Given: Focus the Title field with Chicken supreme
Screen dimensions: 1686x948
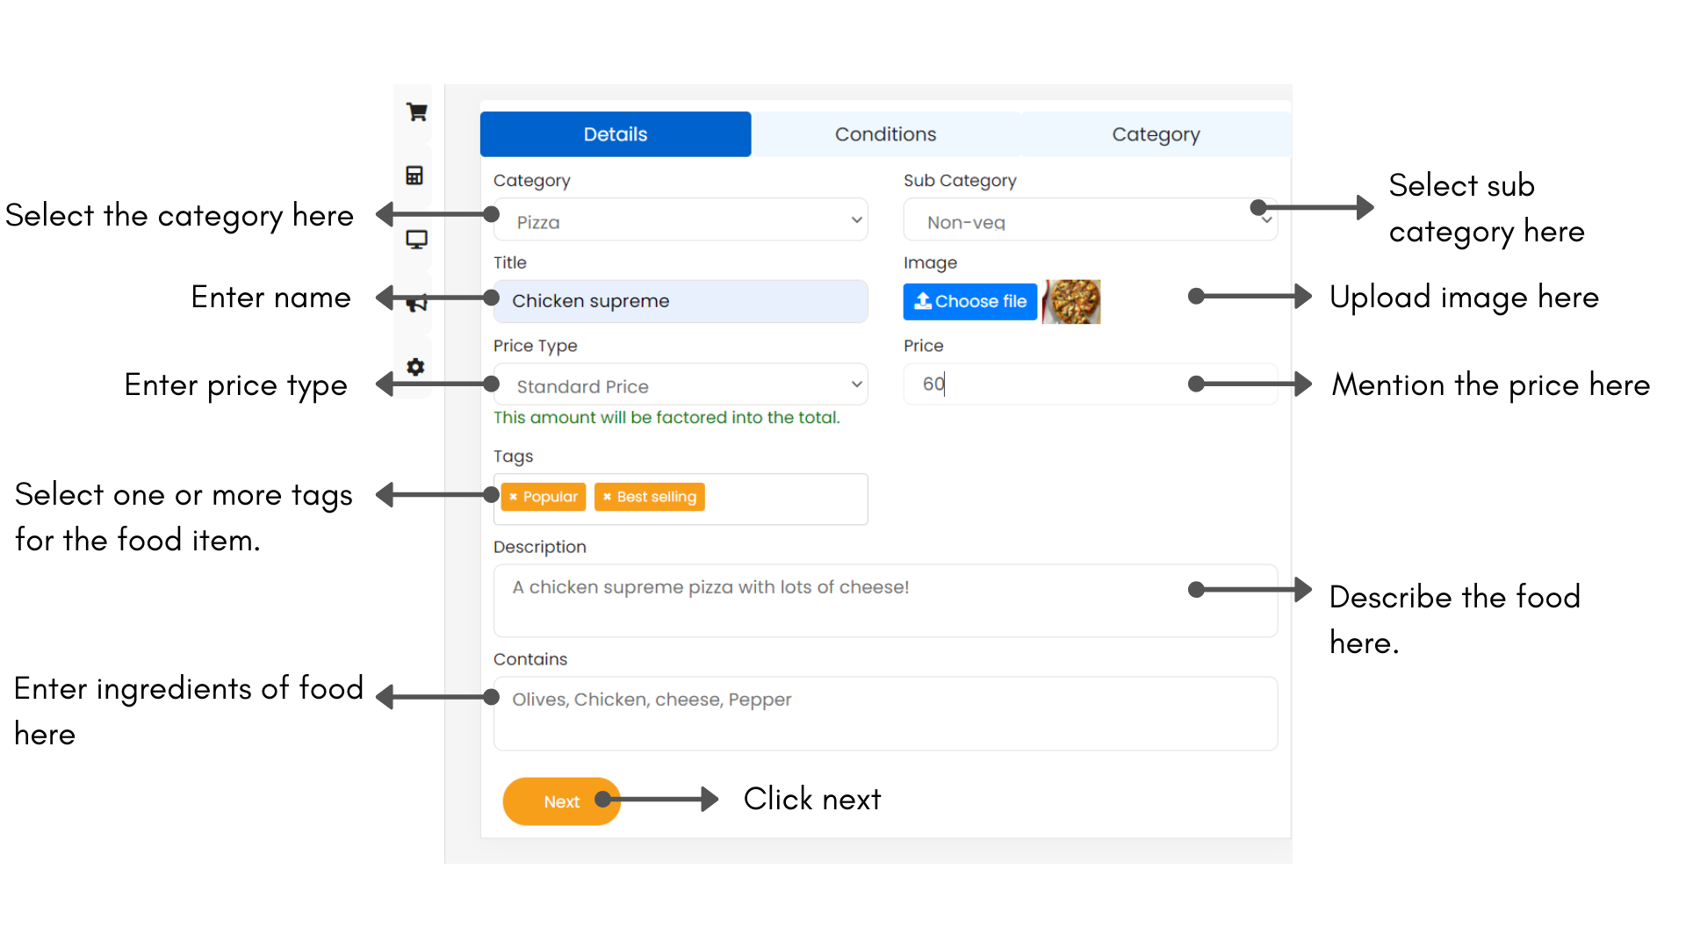Looking at the screenshot, I should [x=681, y=301].
